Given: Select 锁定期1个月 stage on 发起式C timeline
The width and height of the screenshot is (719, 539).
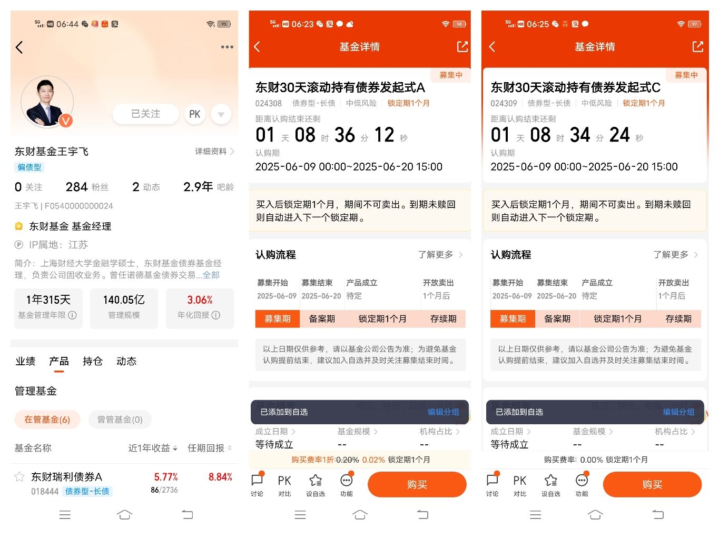Looking at the screenshot, I should (618, 319).
